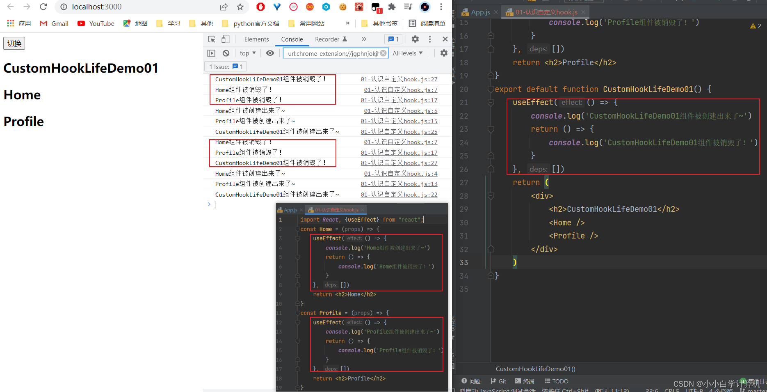Viewport: 767px width, 392px height.
Task: Open the Gmail bookmark
Action: [x=54, y=23]
